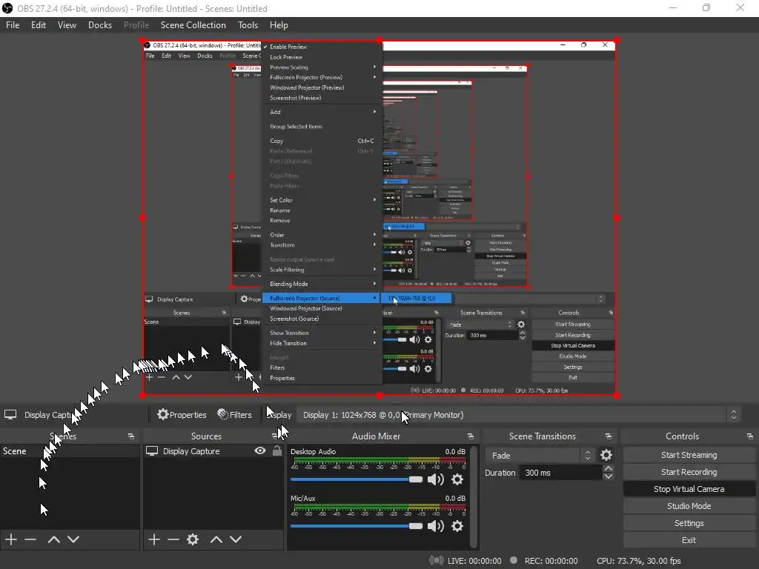Screen dimensions: 759x569
Task: Open transition properties gear next to Fade
Action: 606,455
